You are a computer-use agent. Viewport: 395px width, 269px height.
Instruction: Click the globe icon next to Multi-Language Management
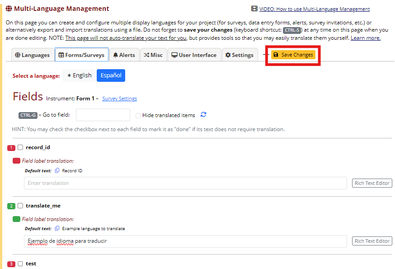pyautogui.click(x=9, y=9)
